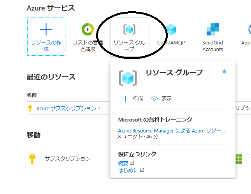Open the はじめに external link
Image resolution: width=251 pixels, height=194 pixels.
pyautogui.click(x=131, y=170)
